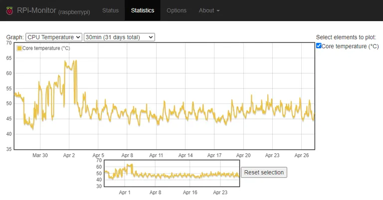The image size is (383, 200).
Task: Click the 'Apr 20' axis label
Action: 243,155
